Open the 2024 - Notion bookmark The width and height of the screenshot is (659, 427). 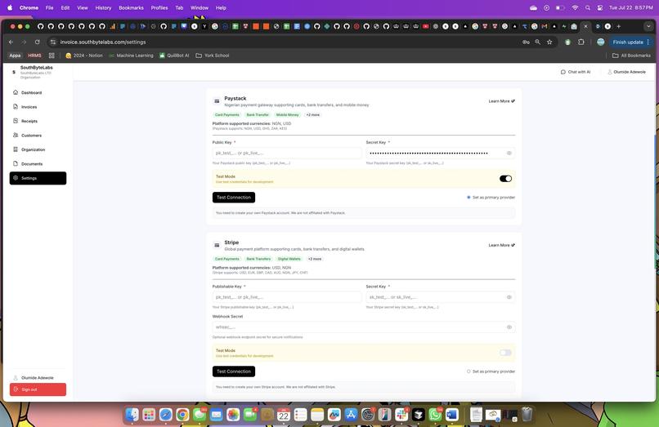click(84, 56)
